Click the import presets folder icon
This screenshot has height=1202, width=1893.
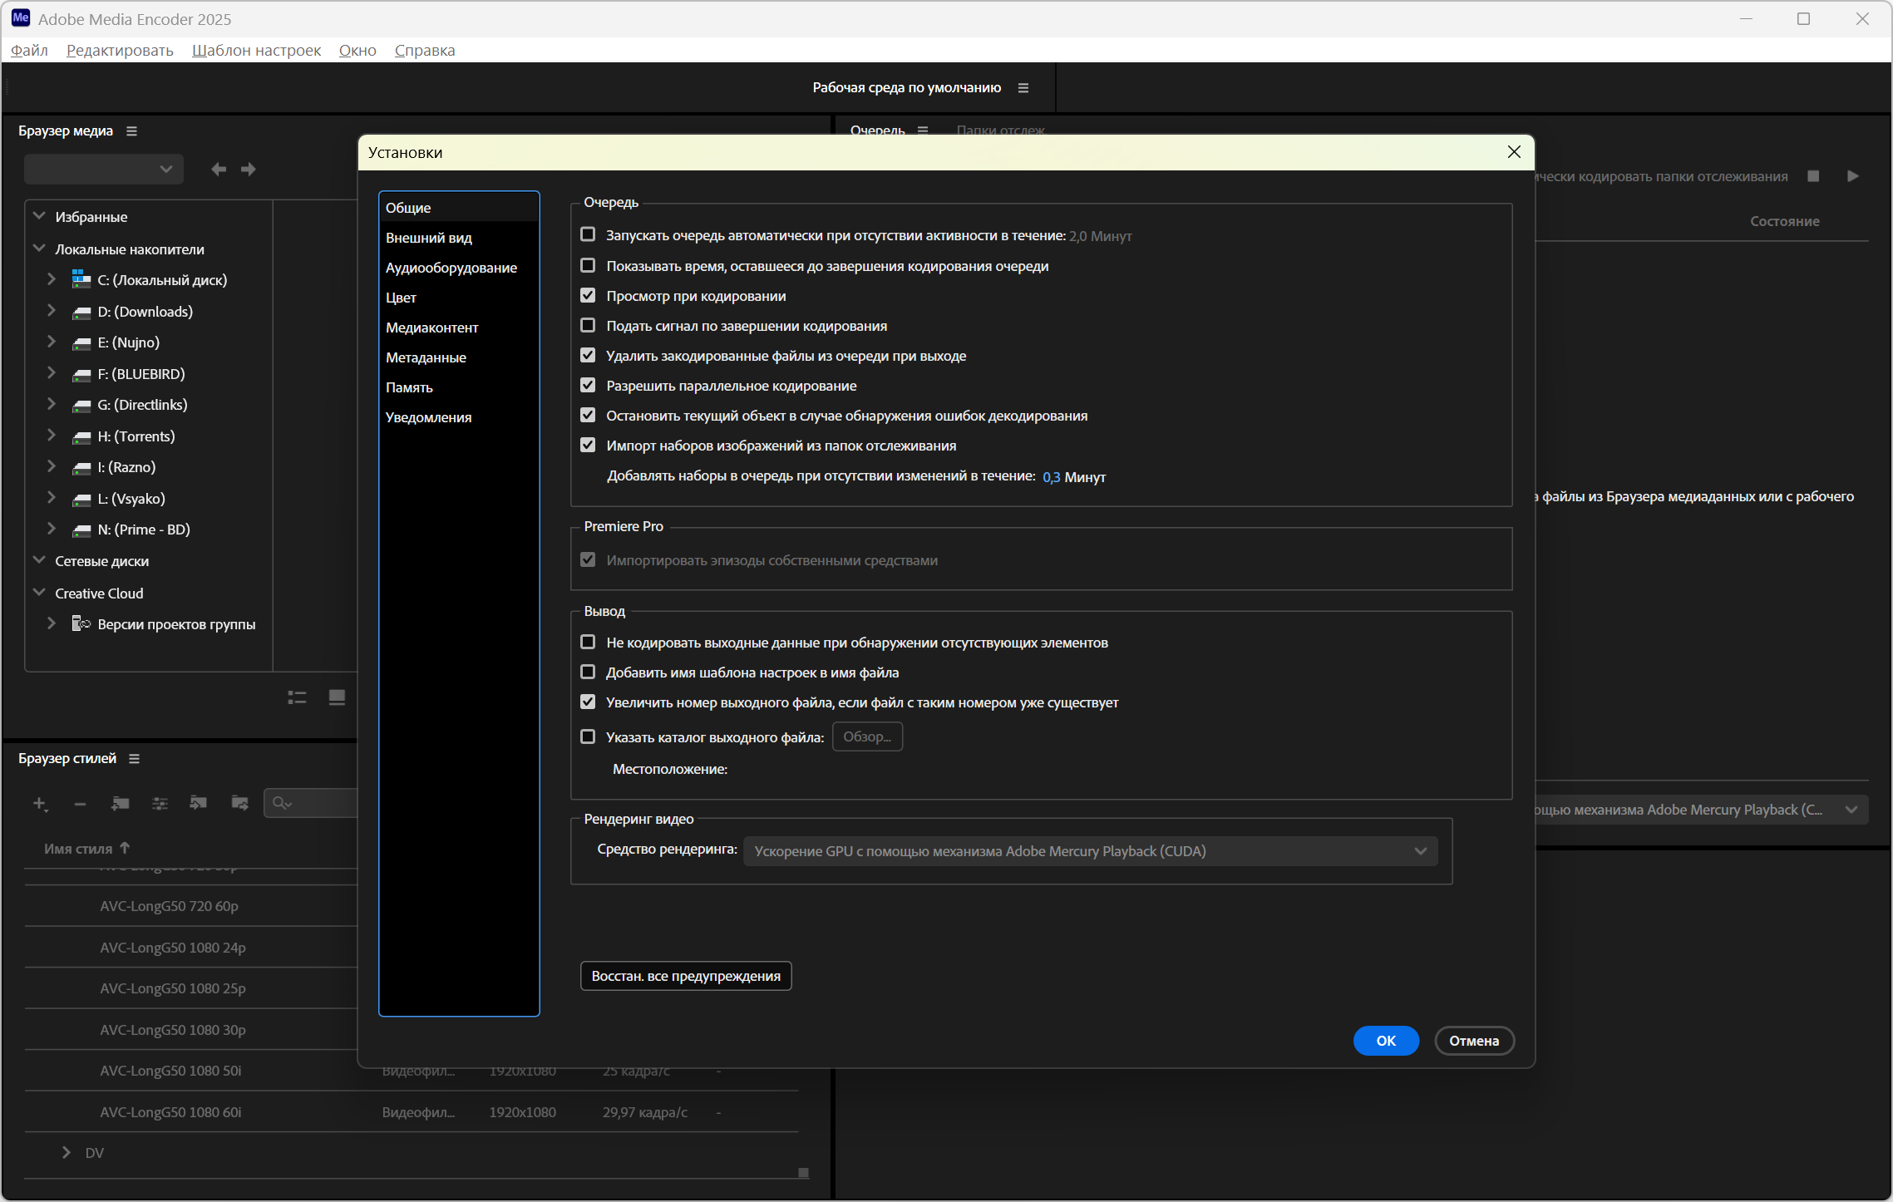click(198, 803)
